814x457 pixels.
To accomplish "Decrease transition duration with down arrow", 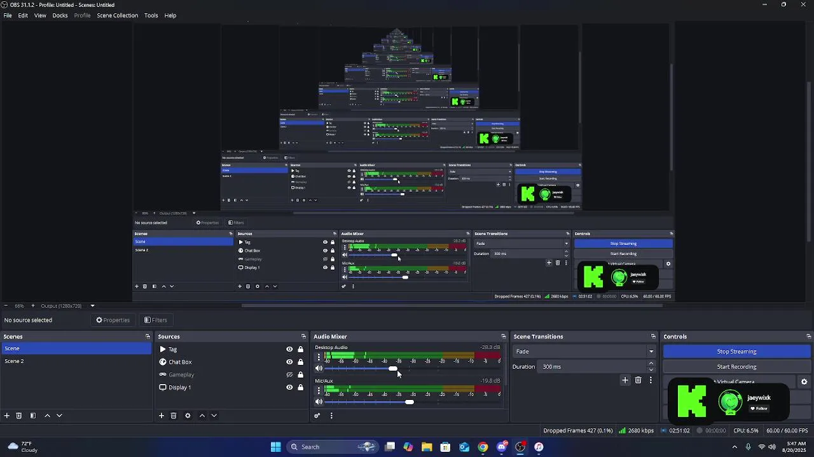I will click(x=651, y=370).
